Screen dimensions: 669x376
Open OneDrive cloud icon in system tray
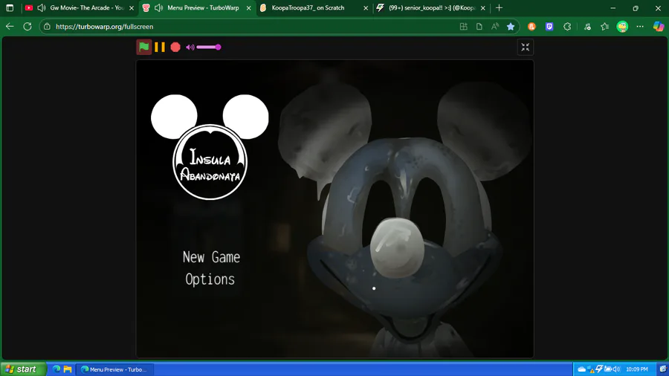[581, 369]
